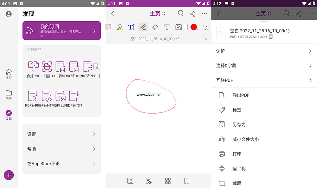Tap the search icon
Image resolution: width=317 pixels, height=188 pixels.
pos(181,13)
